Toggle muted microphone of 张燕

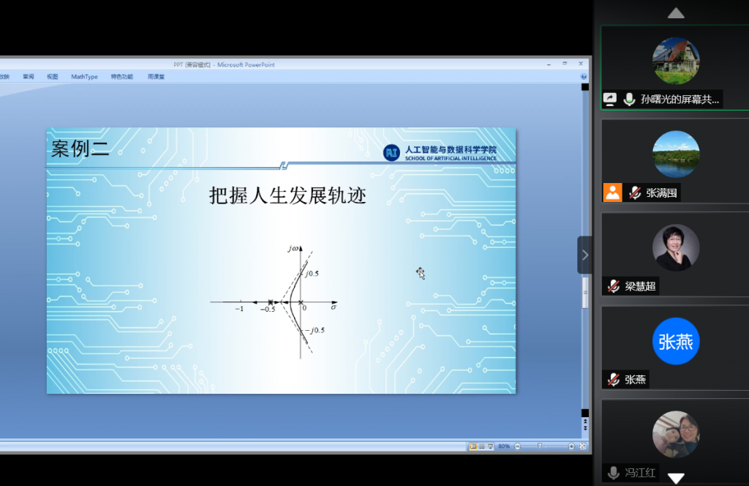point(613,380)
